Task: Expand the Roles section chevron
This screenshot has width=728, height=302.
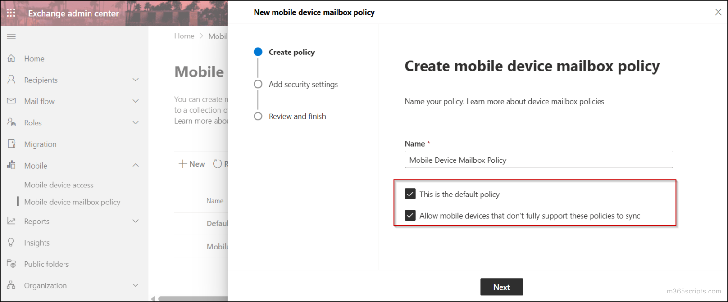Action: tap(136, 122)
